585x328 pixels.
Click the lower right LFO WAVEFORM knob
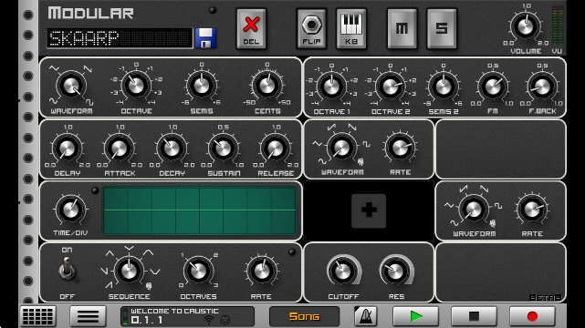pos(474,209)
